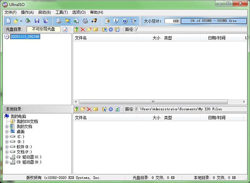The width and height of the screenshot is (250, 183).
Task: Click local path field C:\Users\Administrator
Action: click(x=191, y=109)
